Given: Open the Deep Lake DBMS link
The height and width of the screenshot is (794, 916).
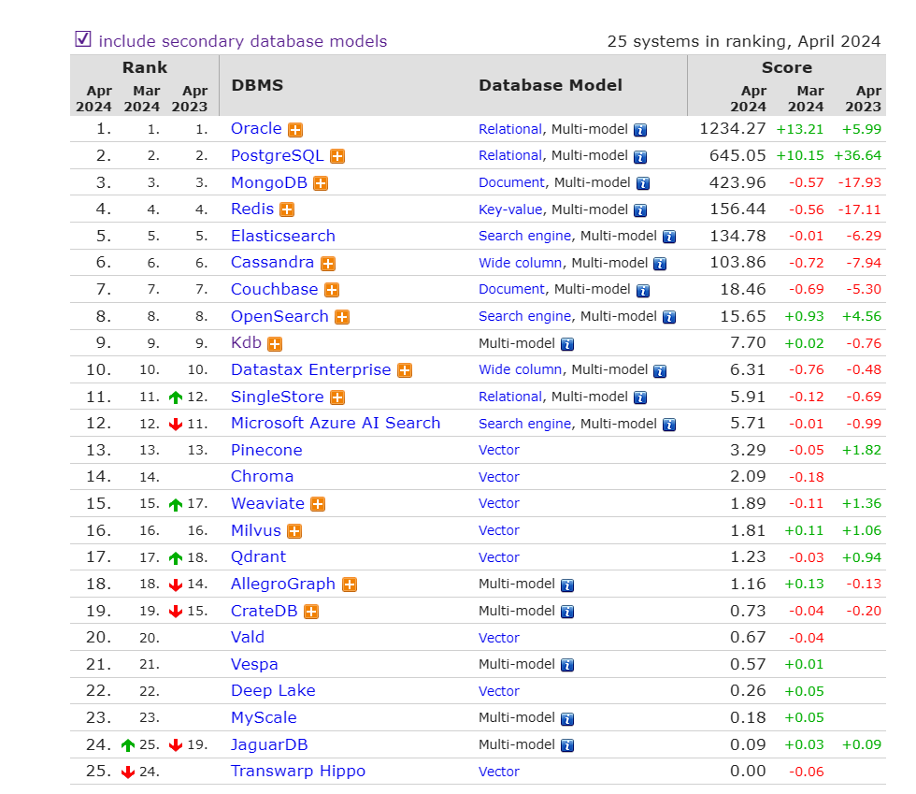Looking at the screenshot, I should [273, 690].
